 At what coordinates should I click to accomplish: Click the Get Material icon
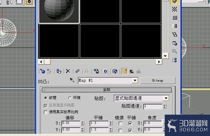[43, 71]
